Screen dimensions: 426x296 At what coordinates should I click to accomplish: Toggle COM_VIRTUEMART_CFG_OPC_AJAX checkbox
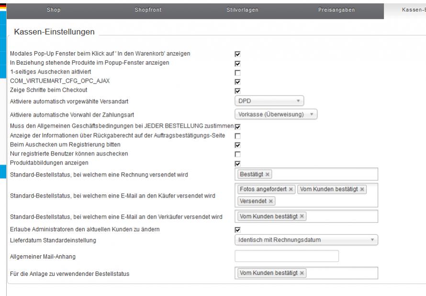click(237, 82)
